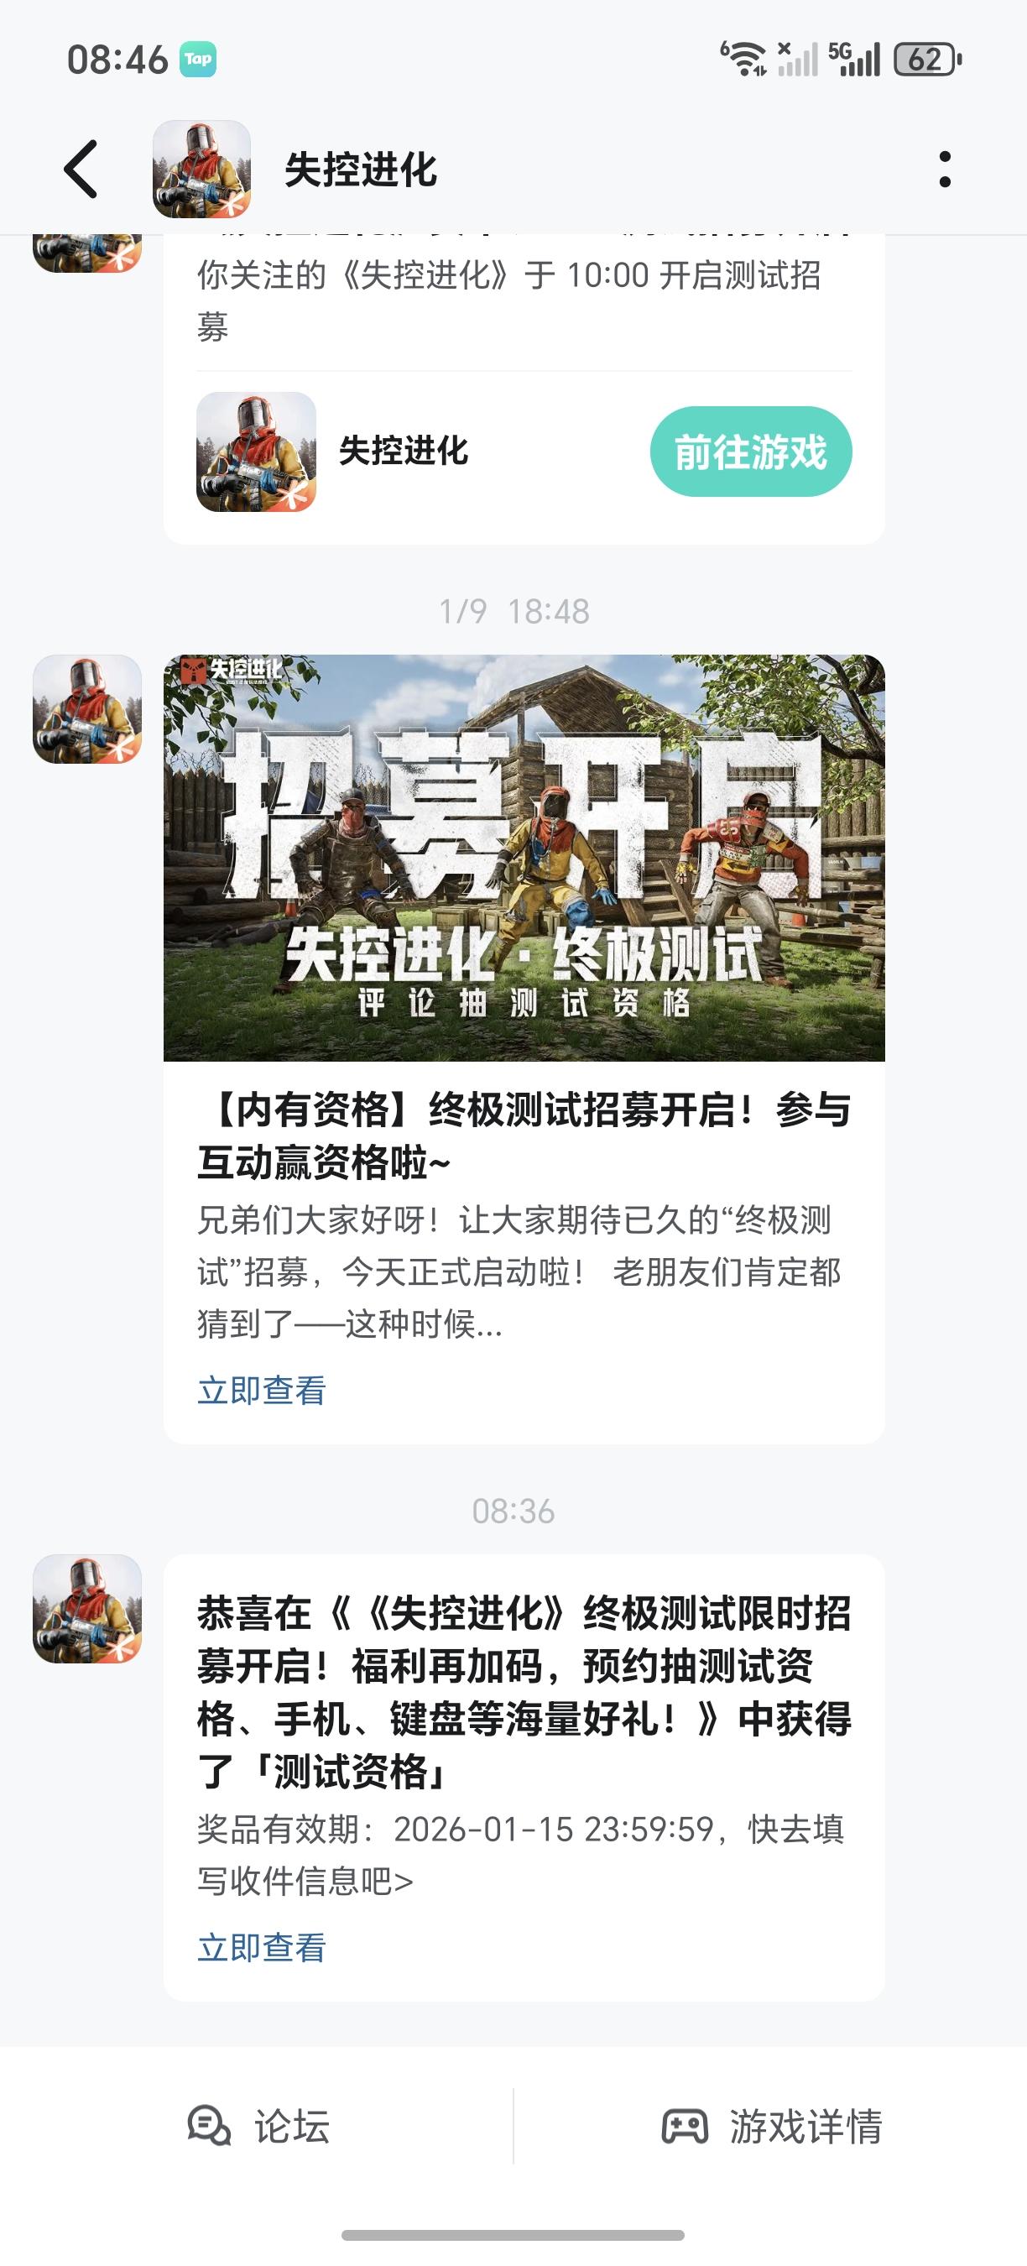Tap the back arrow icon
The image size is (1027, 2266).
click(x=80, y=169)
